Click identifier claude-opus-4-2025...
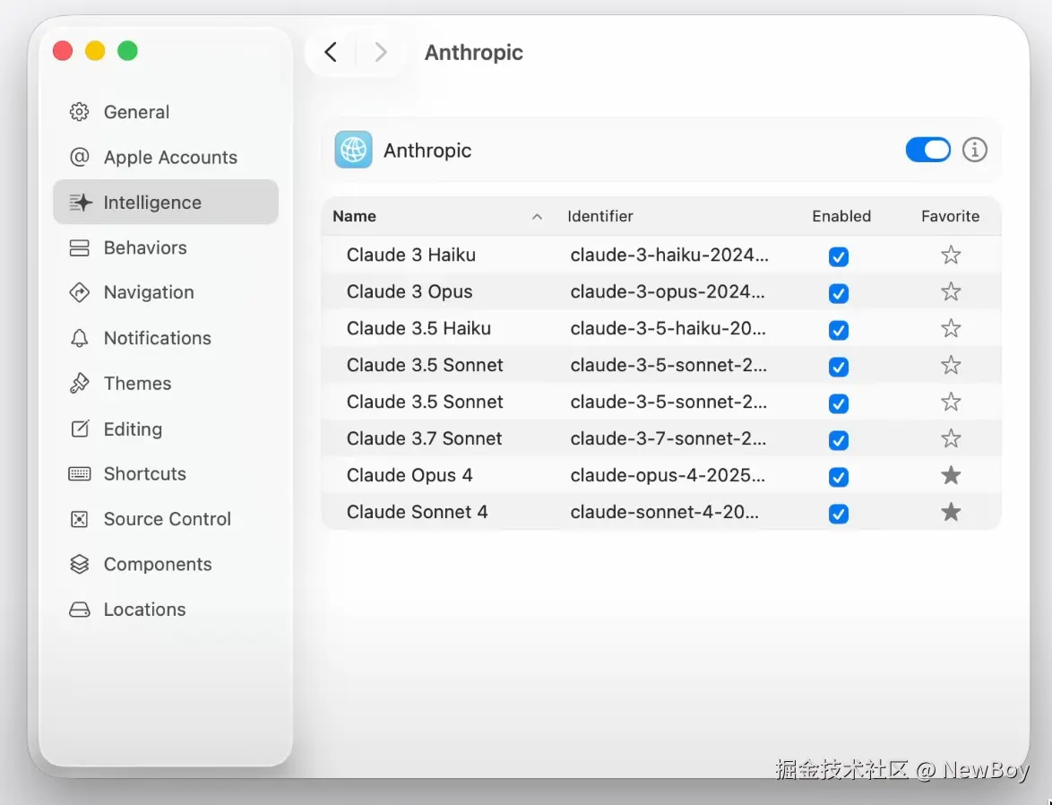 coord(668,475)
